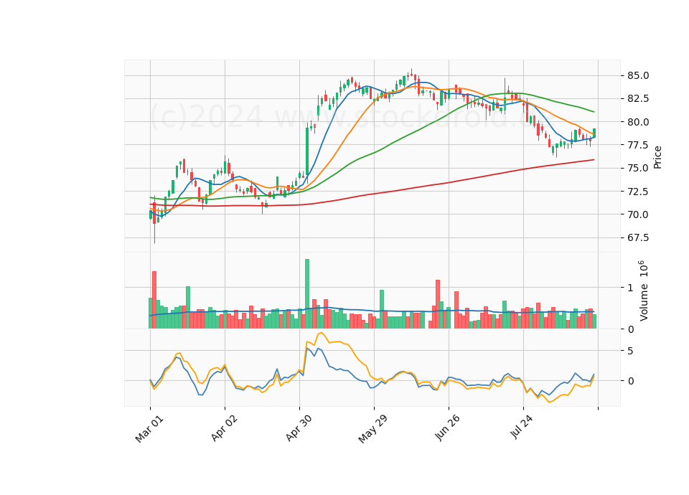Click the May 29 date label
This screenshot has width=689, height=495.
coord(372,429)
